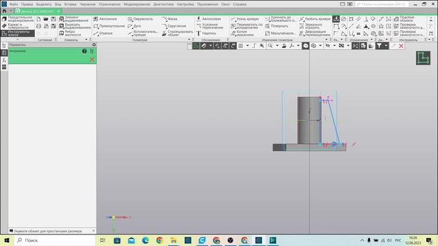Toggle Инструменты эскиза toolset
438x246 pixels.
18,33
